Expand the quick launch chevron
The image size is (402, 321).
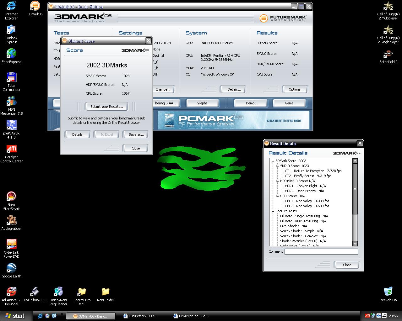(x=62, y=314)
